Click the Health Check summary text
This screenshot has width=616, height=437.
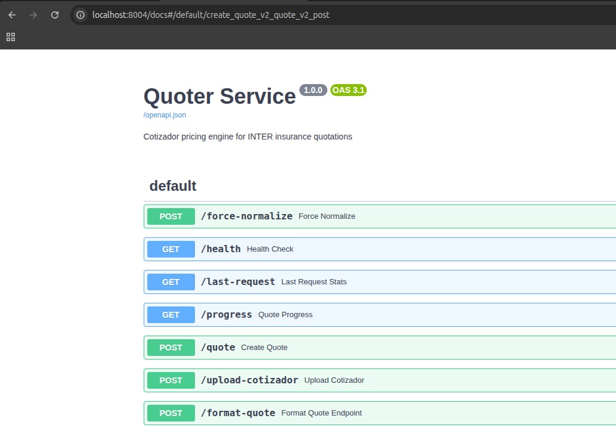click(x=270, y=249)
